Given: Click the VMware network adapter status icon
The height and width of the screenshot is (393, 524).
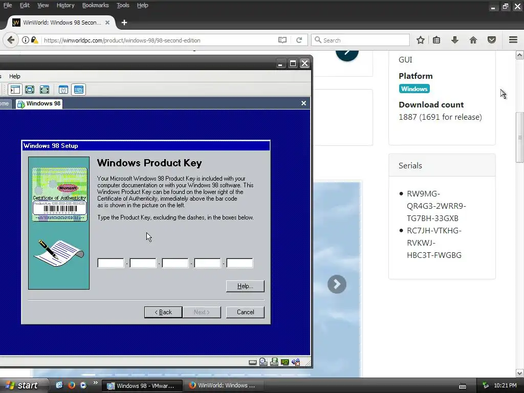Looking at the screenshot, I should pyautogui.click(x=285, y=362).
